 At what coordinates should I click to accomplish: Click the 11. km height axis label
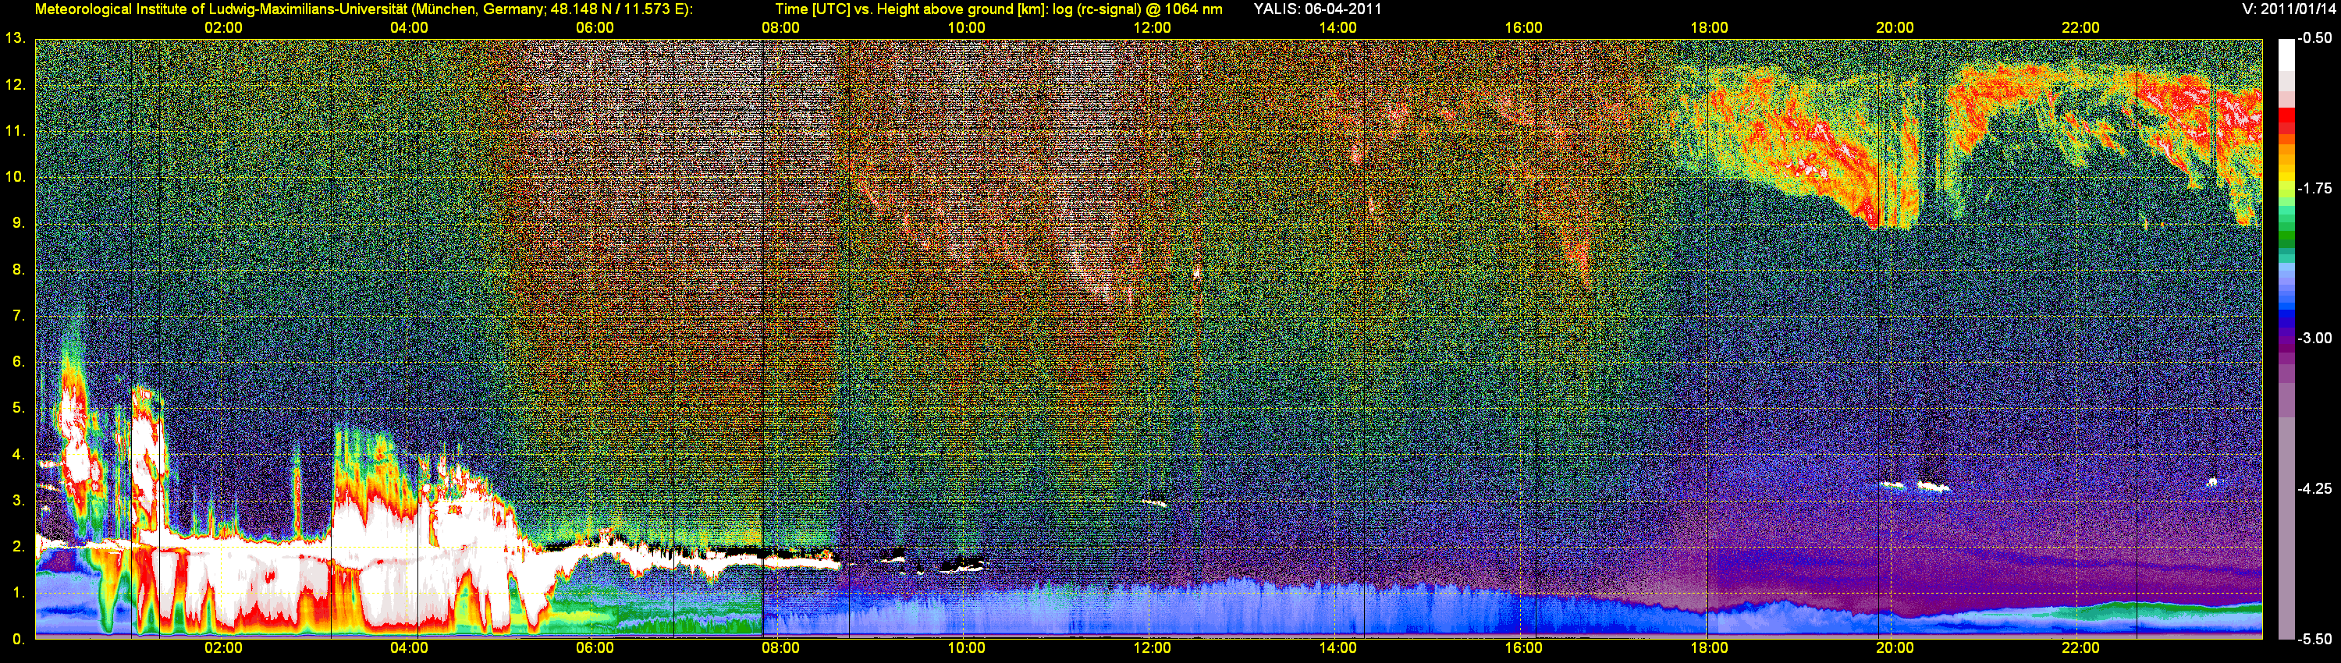15,131
